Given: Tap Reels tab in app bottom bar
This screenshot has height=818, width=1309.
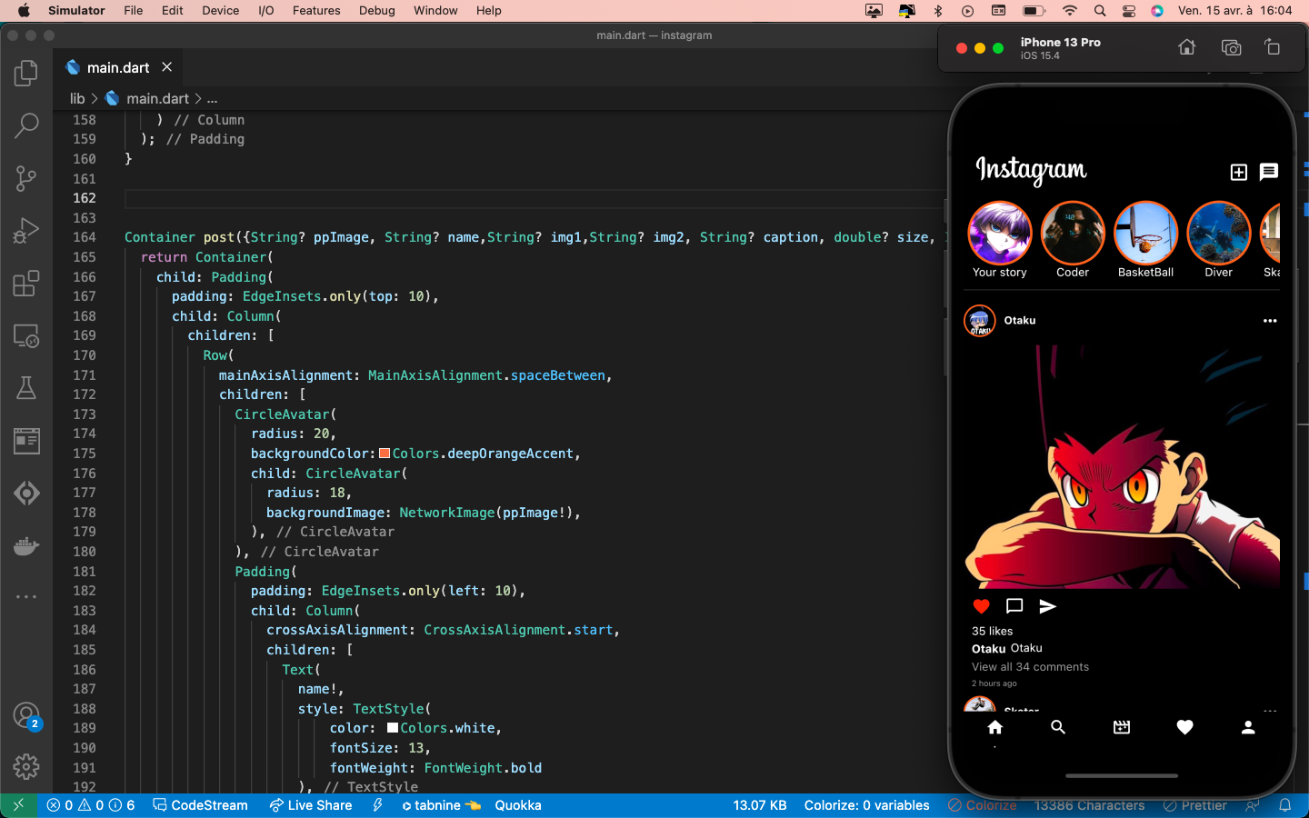Looking at the screenshot, I should click(x=1122, y=727).
